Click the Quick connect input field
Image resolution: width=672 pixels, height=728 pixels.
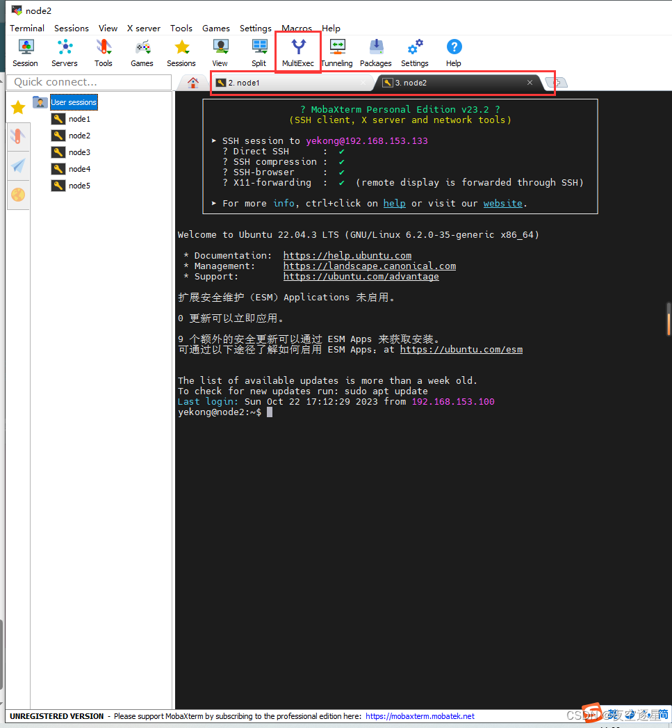(x=88, y=82)
